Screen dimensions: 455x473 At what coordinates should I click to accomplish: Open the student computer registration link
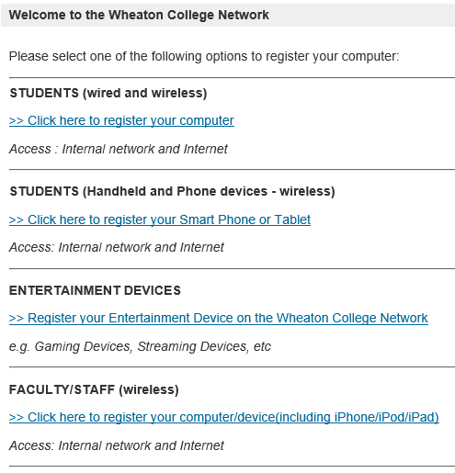point(121,120)
